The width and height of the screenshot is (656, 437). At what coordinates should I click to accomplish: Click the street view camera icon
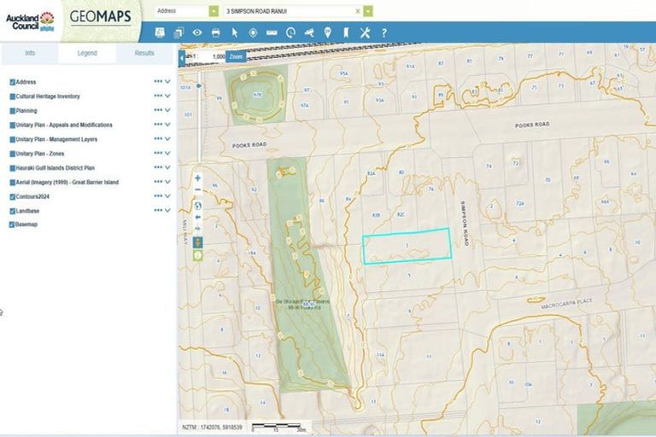pyautogui.click(x=309, y=32)
